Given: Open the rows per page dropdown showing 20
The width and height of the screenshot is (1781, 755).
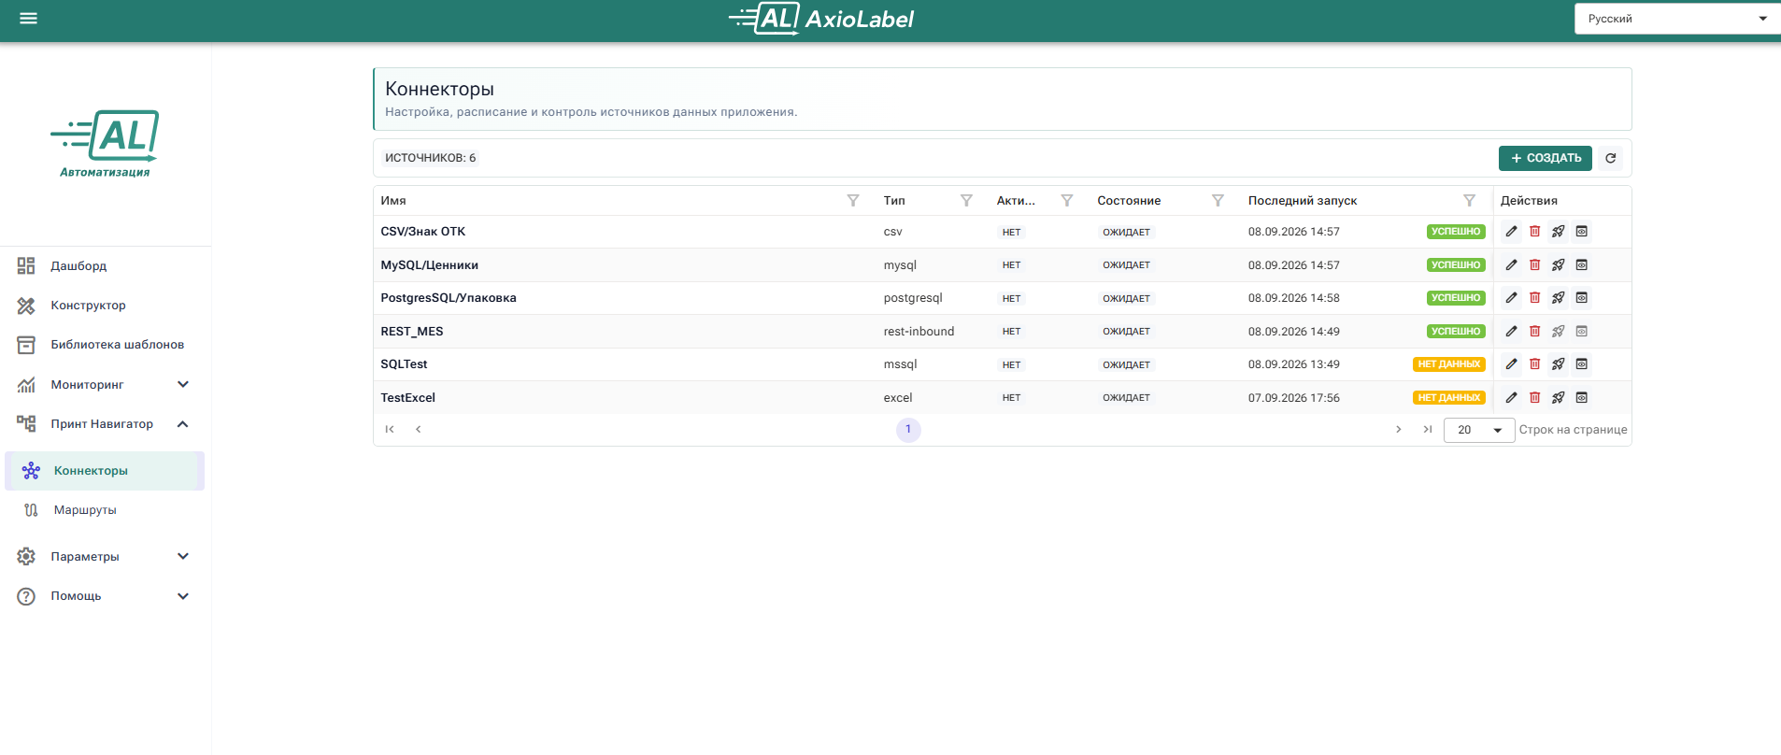Looking at the screenshot, I should 1478,430.
